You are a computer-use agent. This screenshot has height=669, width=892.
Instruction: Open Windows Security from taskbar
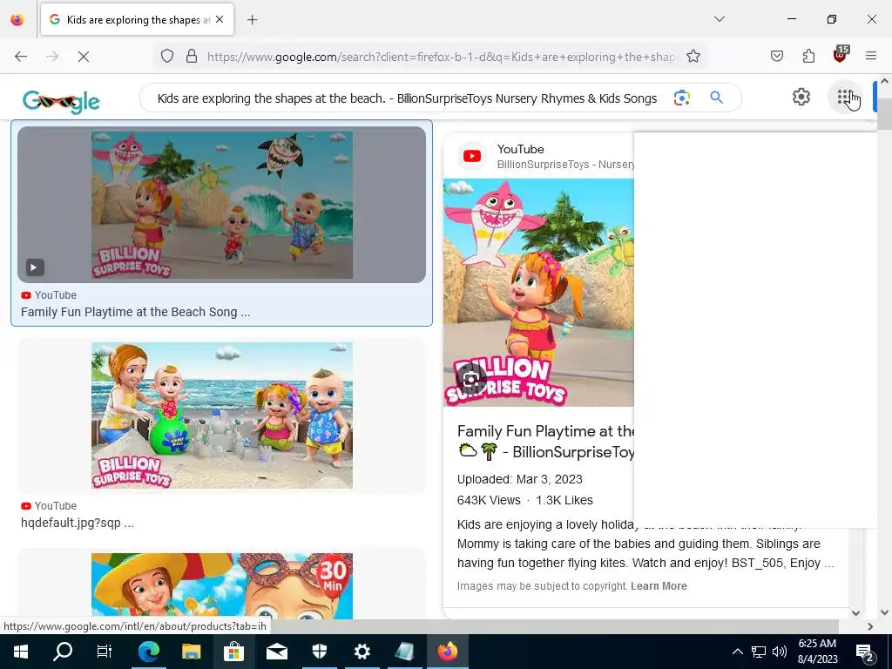tap(320, 652)
